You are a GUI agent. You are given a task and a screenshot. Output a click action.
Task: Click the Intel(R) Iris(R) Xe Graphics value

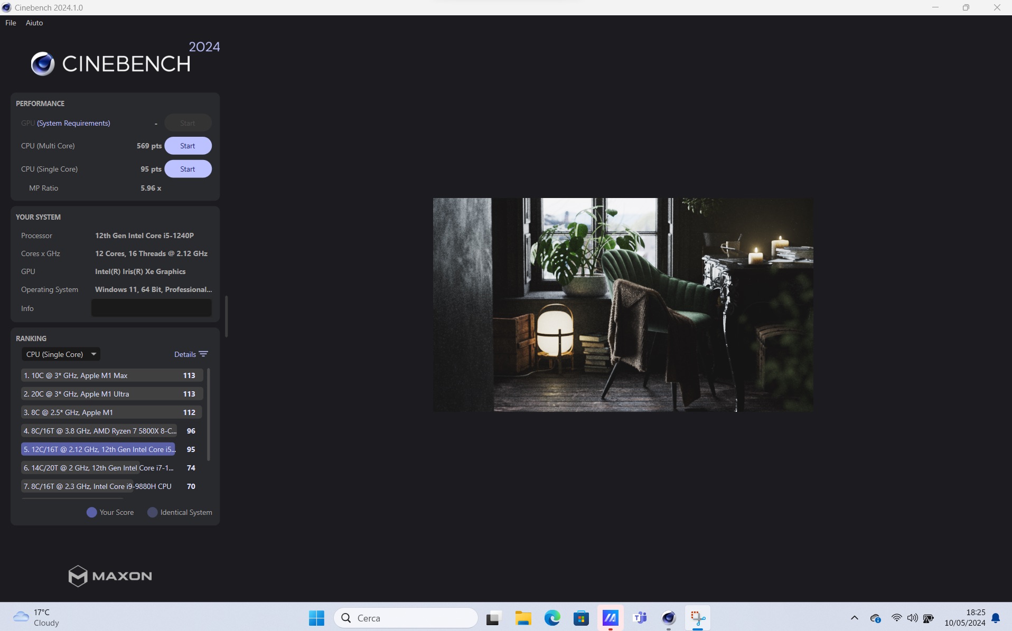coord(140,271)
